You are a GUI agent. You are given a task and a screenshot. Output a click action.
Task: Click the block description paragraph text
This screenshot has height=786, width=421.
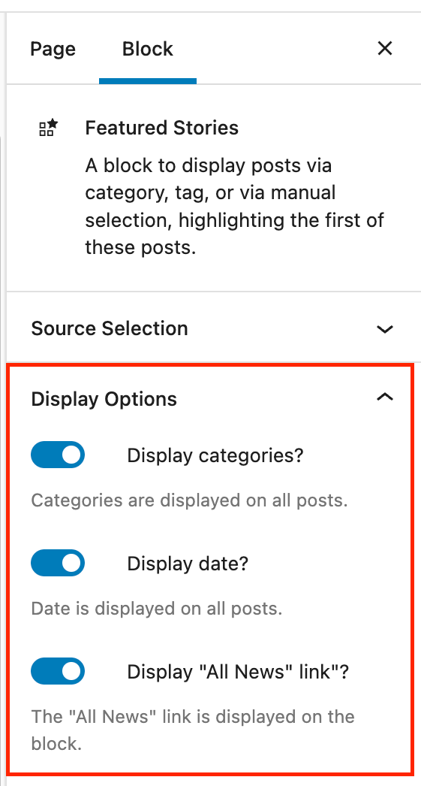pyautogui.click(x=234, y=207)
